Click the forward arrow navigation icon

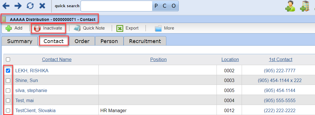(x=18, y=6)
